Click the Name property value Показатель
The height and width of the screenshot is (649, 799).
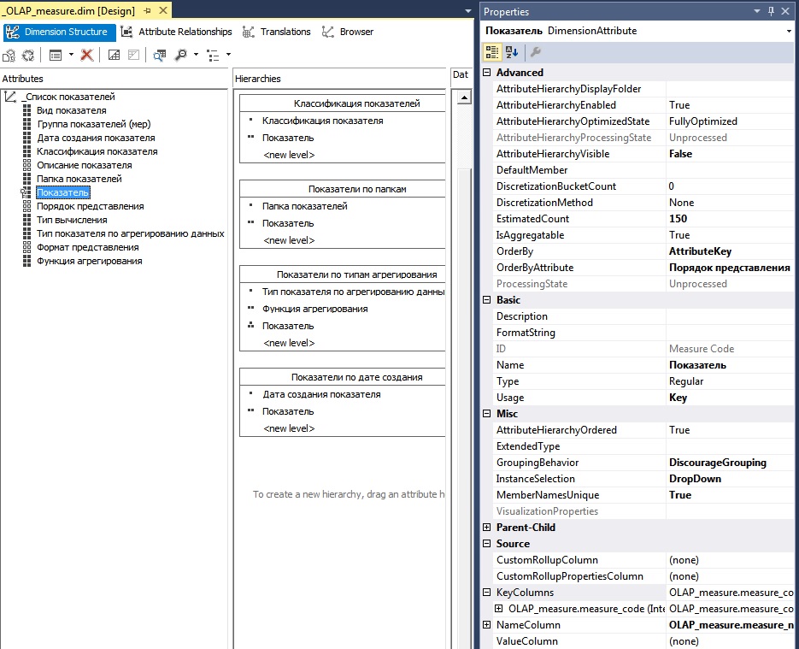pyautogui.click(x=730, y=365)
